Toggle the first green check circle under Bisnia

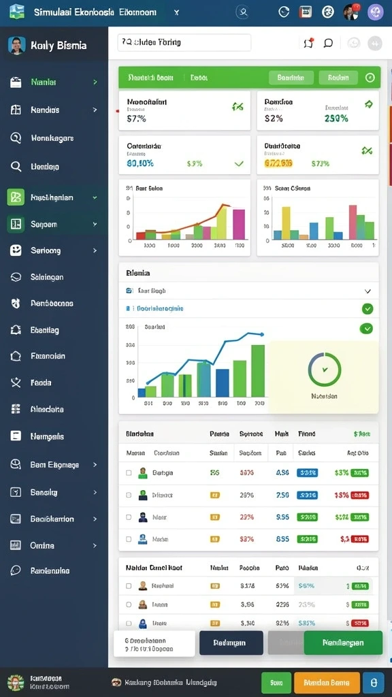click(x=367, y=308)
